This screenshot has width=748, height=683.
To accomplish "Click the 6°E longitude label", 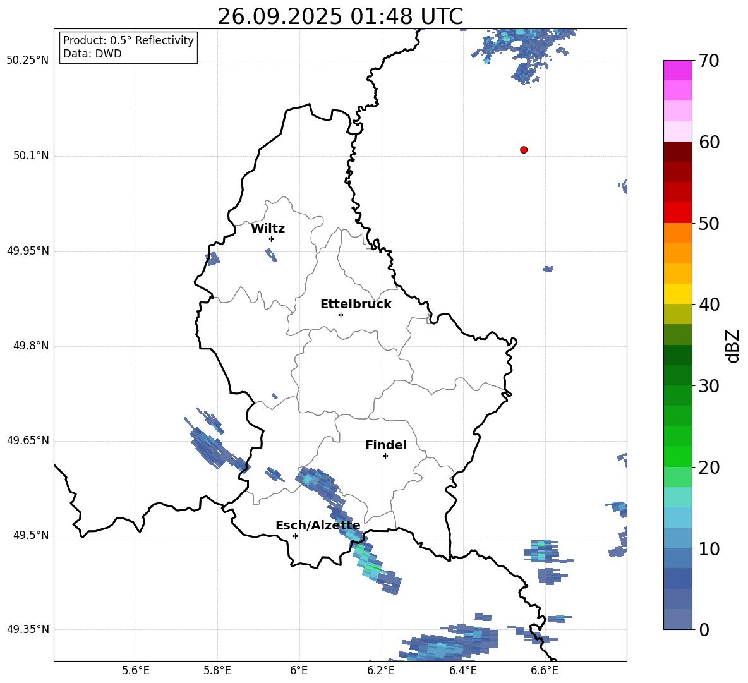I will pyautogui.click(x=299, y=670).
